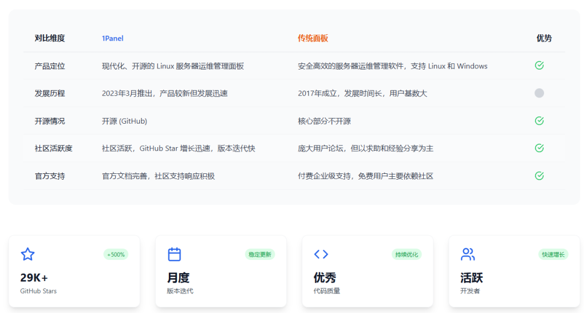584x313 pixels.
Task: Click the 优势 column header
Action: point(544,38)
